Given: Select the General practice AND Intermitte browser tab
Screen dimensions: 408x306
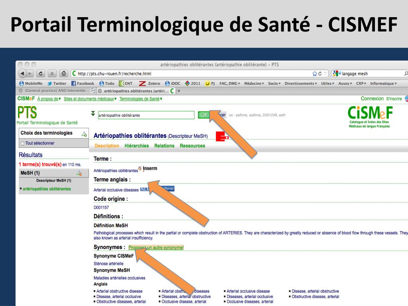Looking at the screenshot, I should pyautogui.click(x=57, y=90).
